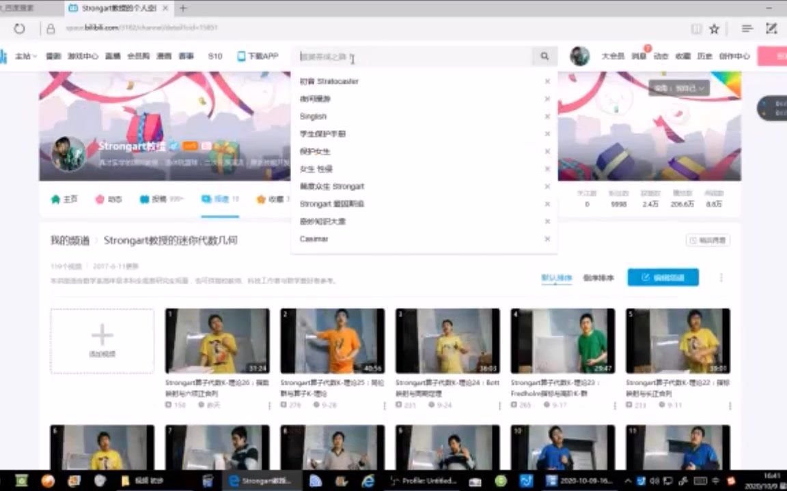
Task: Click the search magnifier icon in the bilibili search bar
Action: tap(544, 57)
